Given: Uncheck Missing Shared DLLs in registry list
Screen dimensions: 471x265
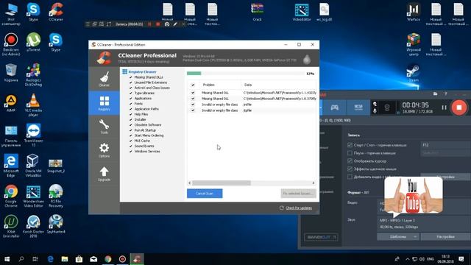Looking at the screenshot, I should point(131,77).
